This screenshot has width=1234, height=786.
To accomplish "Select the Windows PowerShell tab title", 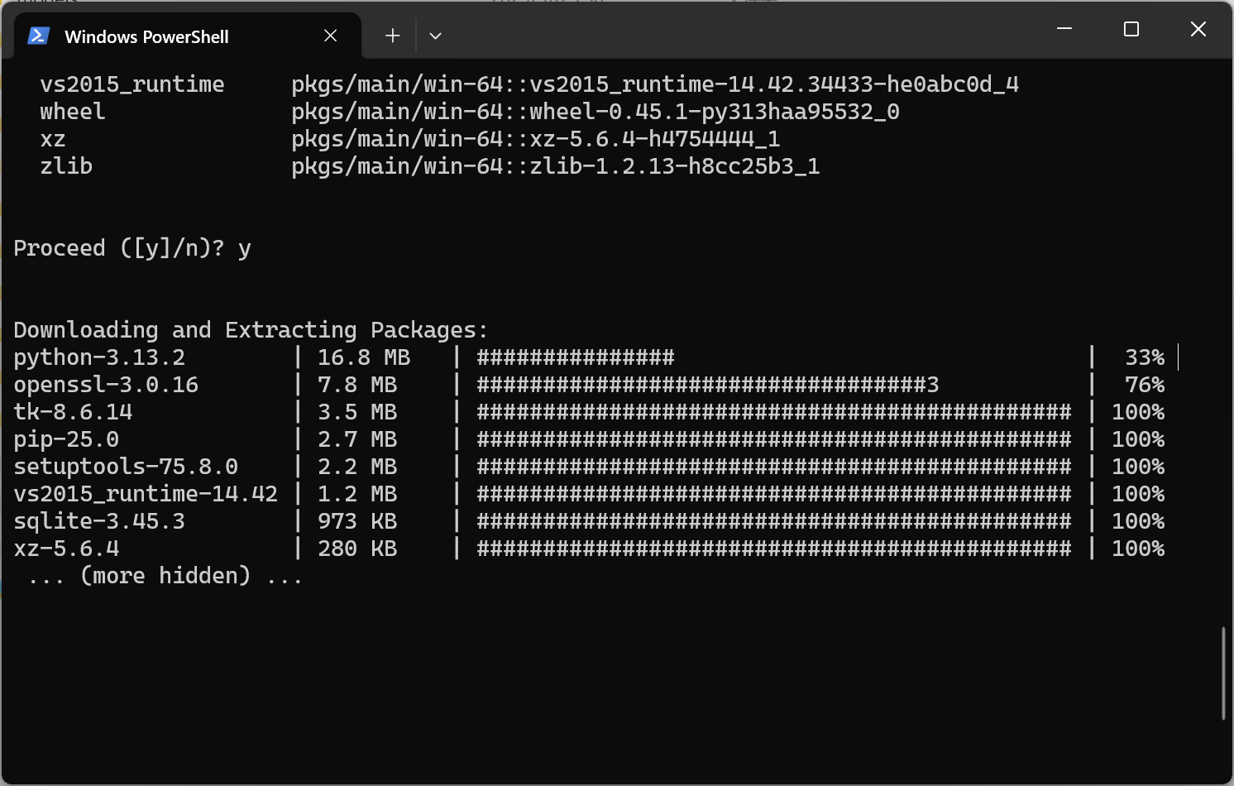I will pos(146,36).
